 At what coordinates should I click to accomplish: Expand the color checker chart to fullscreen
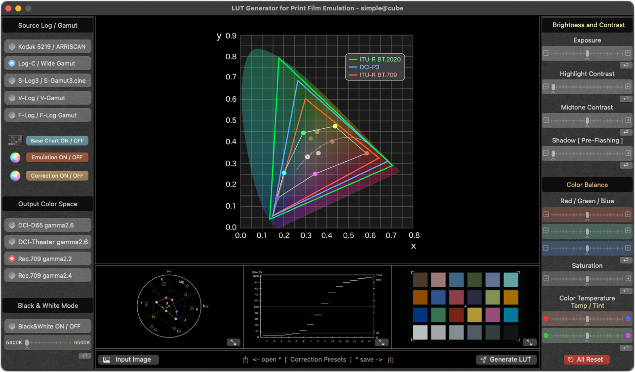529,342
